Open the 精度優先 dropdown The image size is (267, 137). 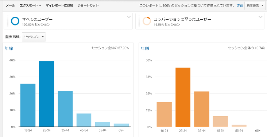coord(255,5)
